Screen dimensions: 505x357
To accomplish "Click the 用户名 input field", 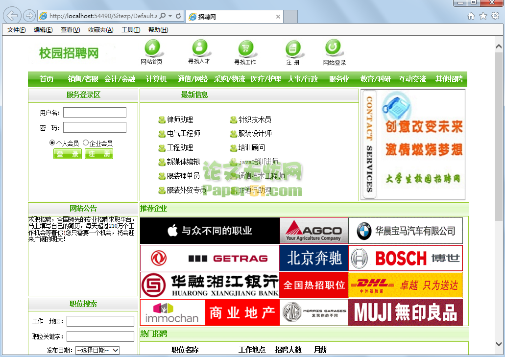I will coord(95,112).
